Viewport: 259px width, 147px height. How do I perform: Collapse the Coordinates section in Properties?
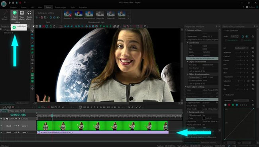[188, 43]
